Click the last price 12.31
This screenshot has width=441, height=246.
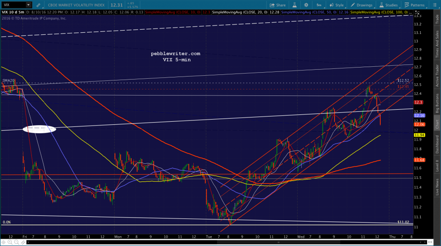pos(116,5)
